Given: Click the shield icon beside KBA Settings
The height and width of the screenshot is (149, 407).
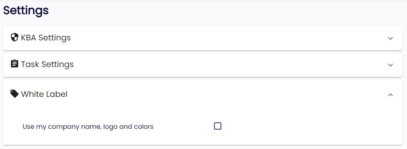Looking at the screenshot, I should (14, 37).
